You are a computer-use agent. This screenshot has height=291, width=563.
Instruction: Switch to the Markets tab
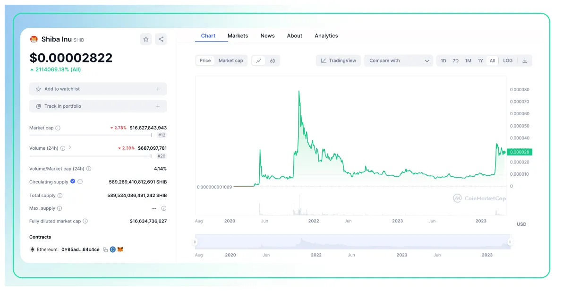coord(238,35)
